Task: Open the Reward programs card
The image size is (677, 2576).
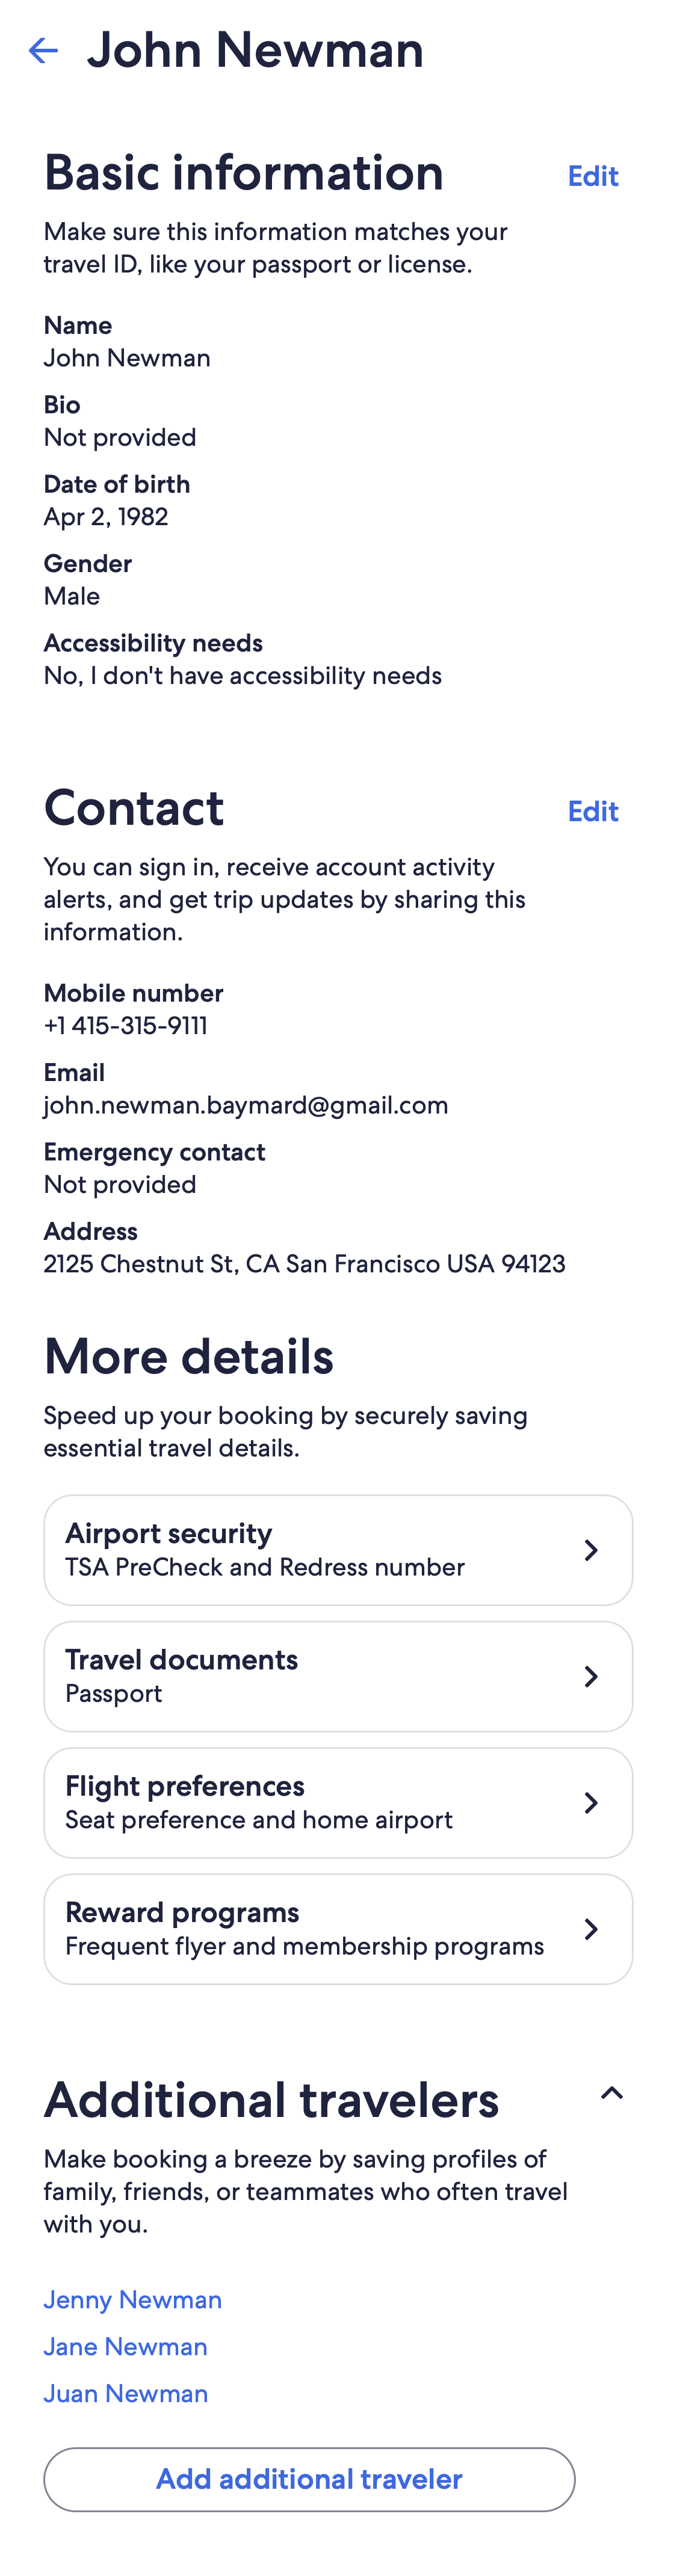Action: (x=338, y=1930)
